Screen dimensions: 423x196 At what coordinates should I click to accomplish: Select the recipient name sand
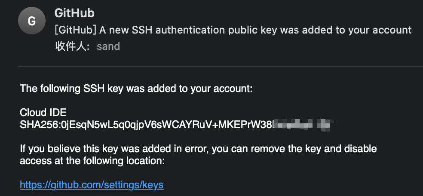pyautogui.click(x=108, y=46)
